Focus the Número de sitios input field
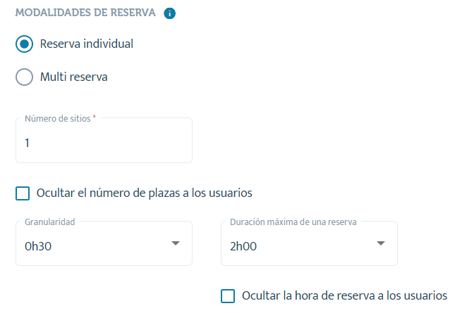This screenshot has width=462, height=313. 104,141
